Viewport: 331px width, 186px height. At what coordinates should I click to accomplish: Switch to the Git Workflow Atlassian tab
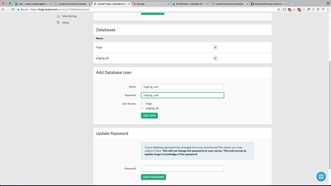tap(190, 4)
